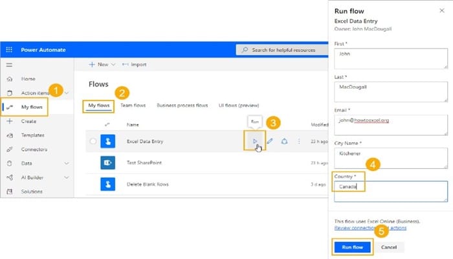453x259 pixels.
Task: Click the Create plus icon in sidebar
Action: (10, 121)
